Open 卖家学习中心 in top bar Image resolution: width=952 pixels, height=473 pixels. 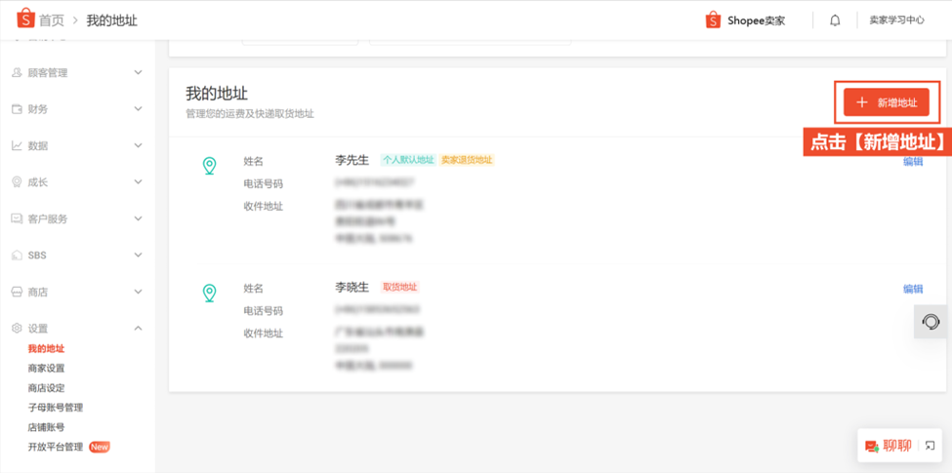click(896, 20)
